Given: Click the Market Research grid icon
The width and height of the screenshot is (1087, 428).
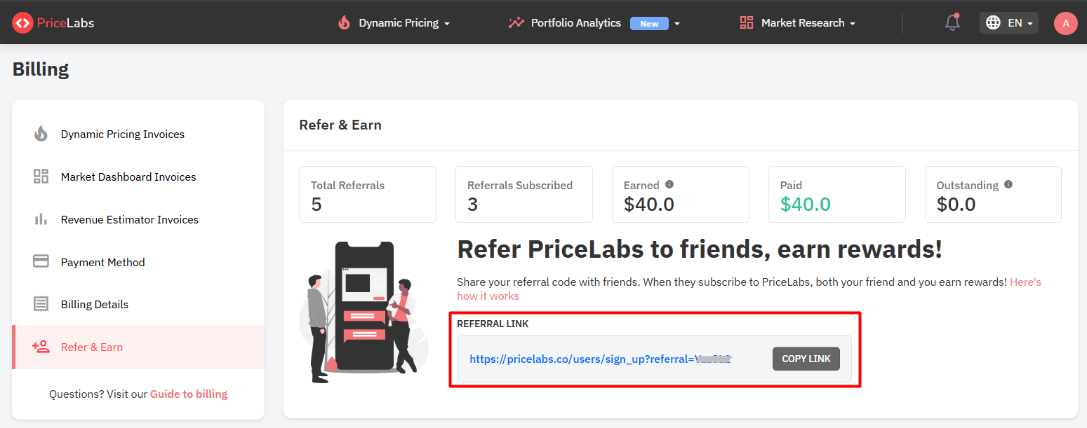Looking at the screenshot, I should coord(747,22).
